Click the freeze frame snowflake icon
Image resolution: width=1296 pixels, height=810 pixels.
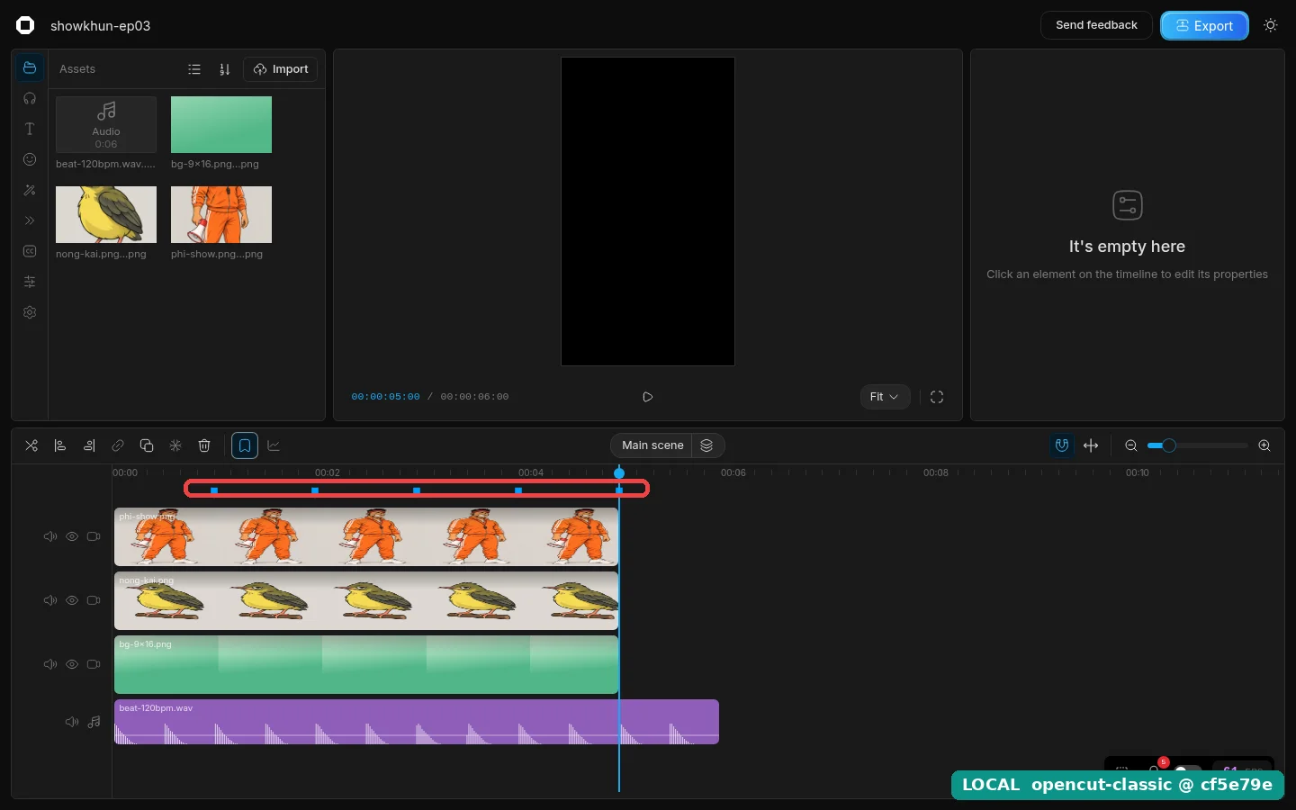[175, 445]
